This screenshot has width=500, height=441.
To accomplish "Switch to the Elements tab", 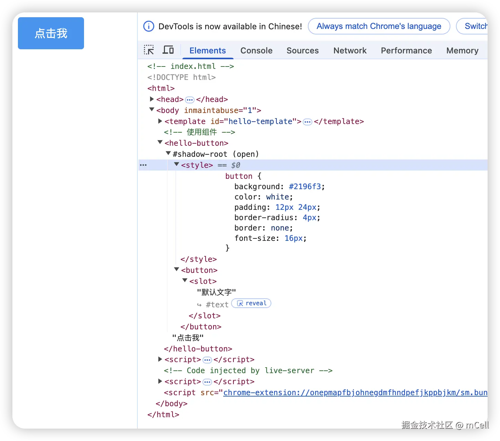I will [208, 51].
